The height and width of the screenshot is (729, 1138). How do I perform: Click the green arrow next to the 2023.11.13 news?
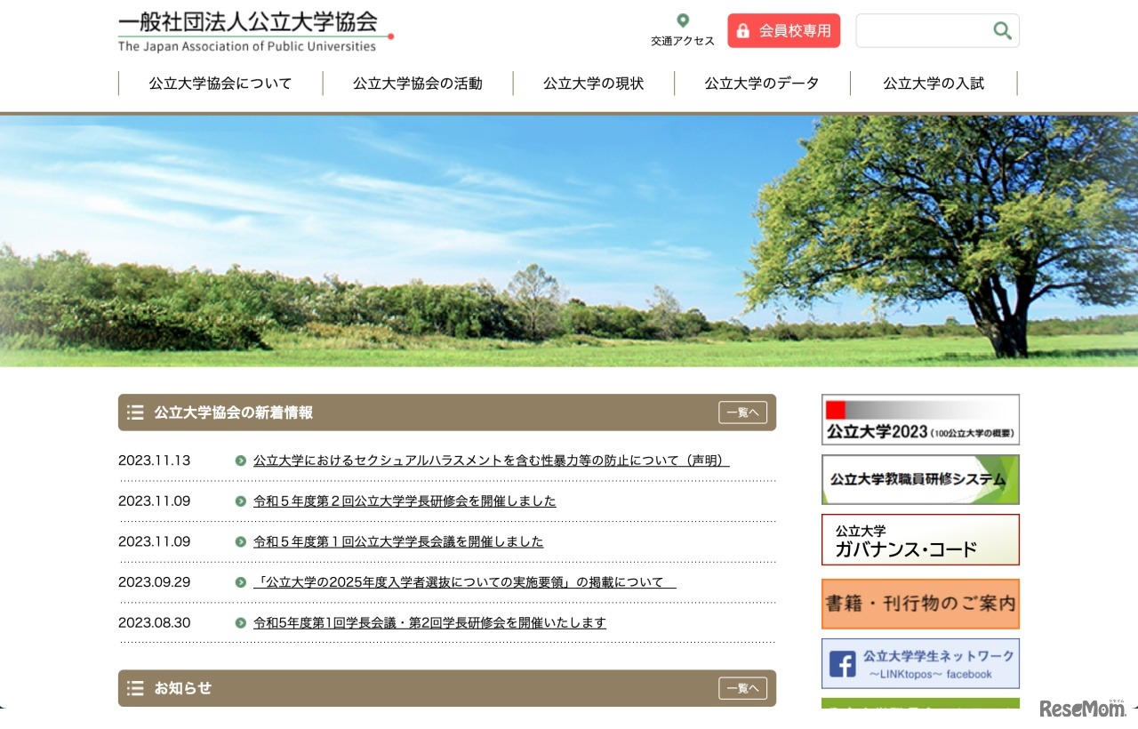(238, 461)
